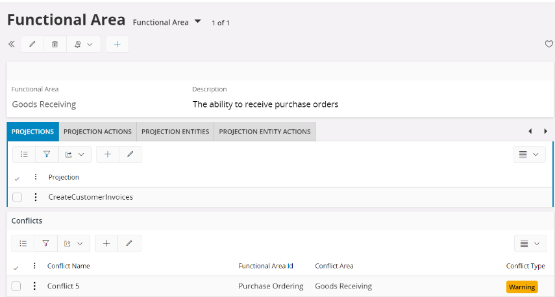Click the filter icon in Conflicts toolbar
Screen dimensions: 555x297
pos(46,244)
